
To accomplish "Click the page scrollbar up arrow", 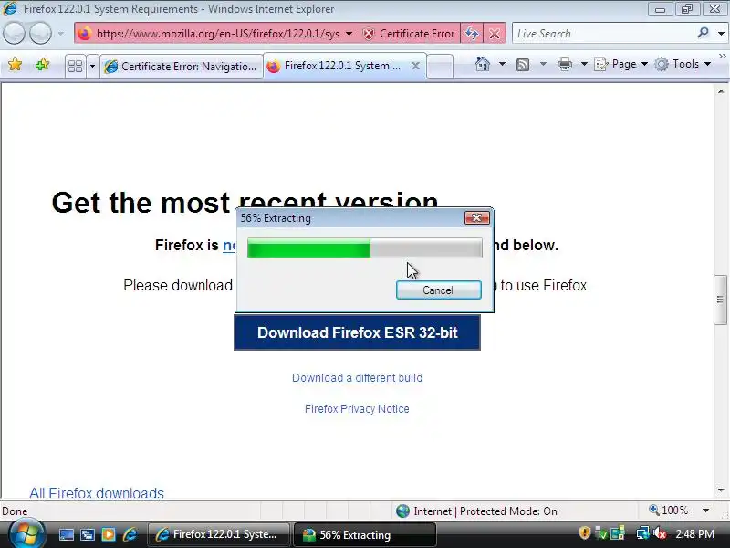I will click(x=721, y=91).
